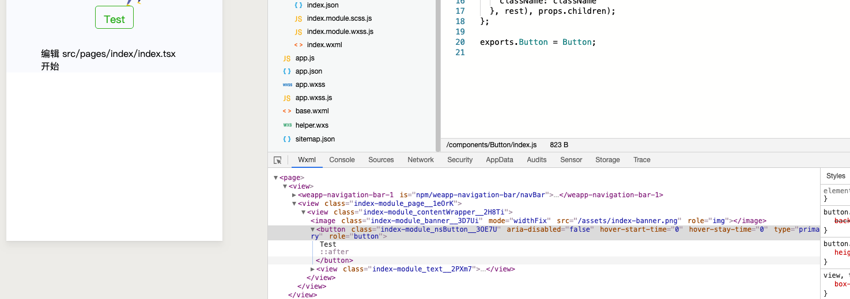Click the braces icon beside index.json
The image size is (850, 299).
point(299,5)
